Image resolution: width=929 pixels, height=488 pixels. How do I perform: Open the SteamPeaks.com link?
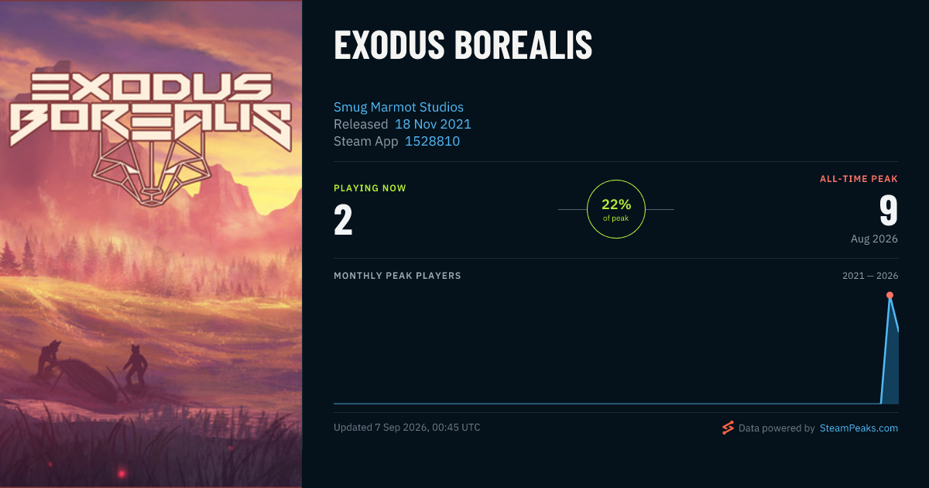pos(859,428)
